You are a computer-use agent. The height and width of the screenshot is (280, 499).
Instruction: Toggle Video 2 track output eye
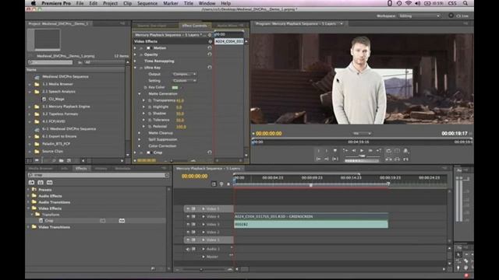[188, 232]
